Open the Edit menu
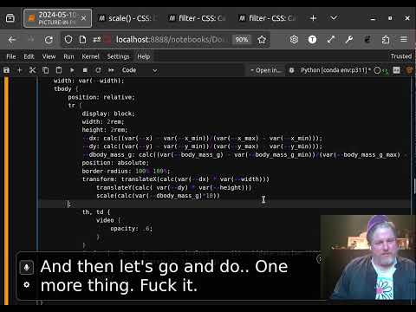 pyautogui.click(x=29, y=56)
